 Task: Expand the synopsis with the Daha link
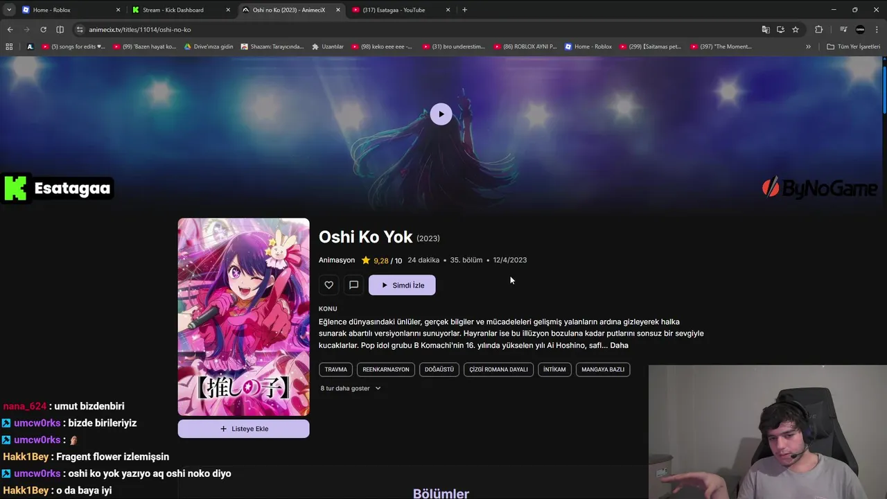tap(619, 345)
